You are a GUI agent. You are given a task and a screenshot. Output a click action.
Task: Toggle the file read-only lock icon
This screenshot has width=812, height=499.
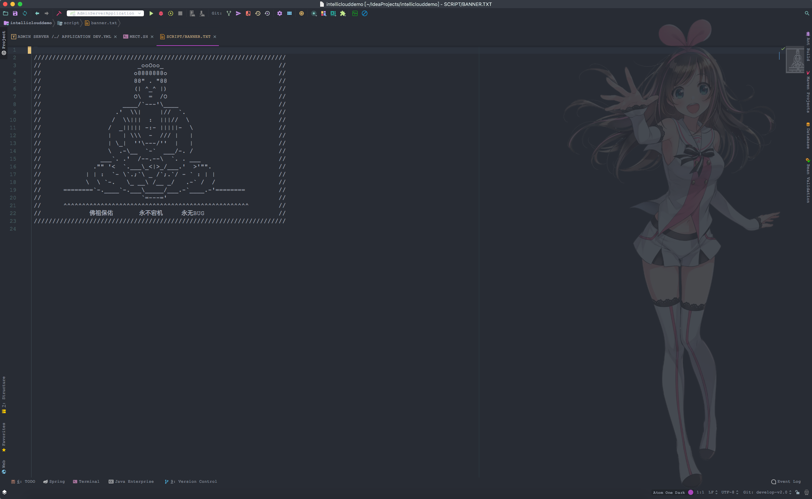[798, 492]
